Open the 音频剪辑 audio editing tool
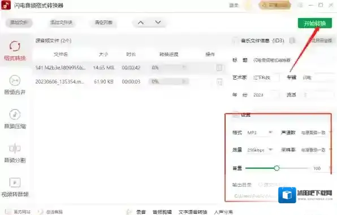 pos(162,212)
